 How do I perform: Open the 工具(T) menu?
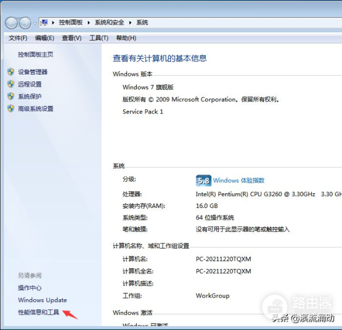click(x=99, y=38)
